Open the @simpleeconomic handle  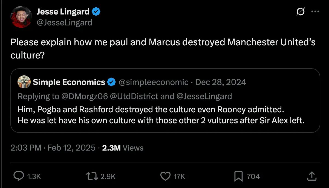[x=154, y=82]
